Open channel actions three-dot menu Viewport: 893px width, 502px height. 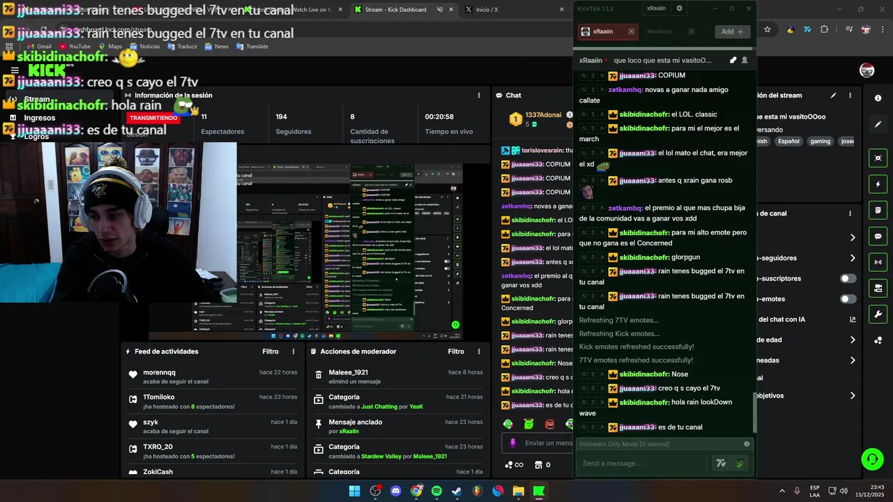tap(850, 213)
